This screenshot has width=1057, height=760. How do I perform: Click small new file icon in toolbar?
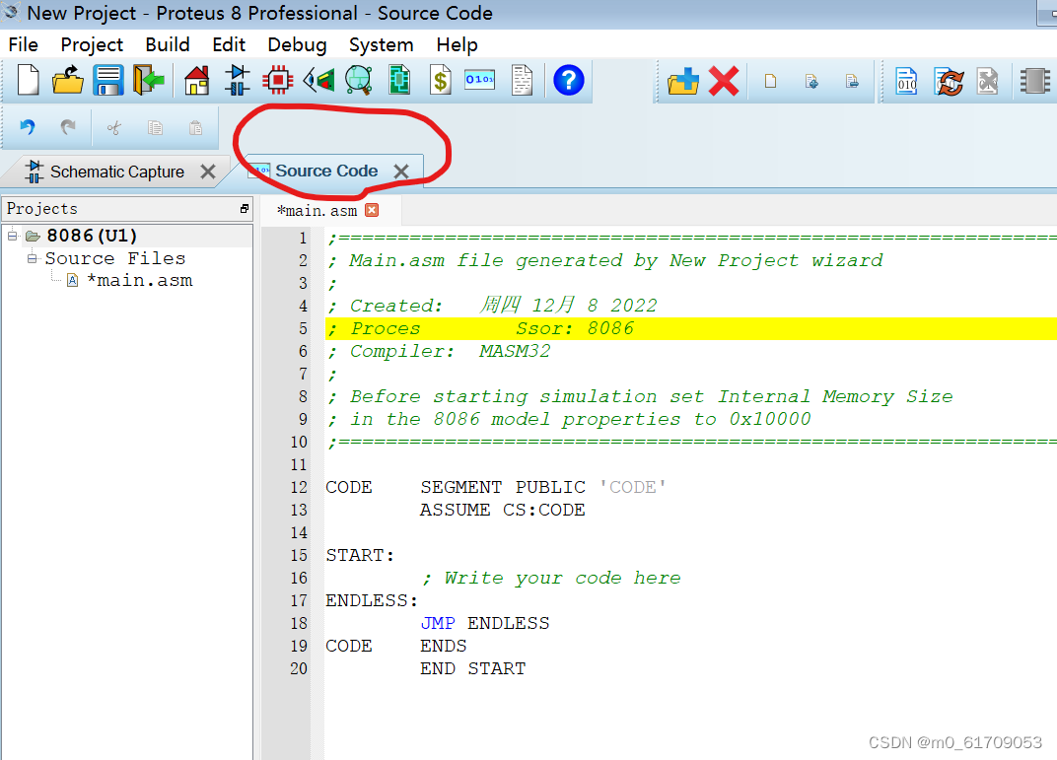point(770,82)
